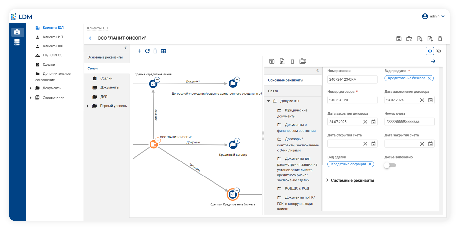The height and width of the screenshot is (230, 459).
Task: Enable the visible eye view toggle
Action: pos(430,51)
